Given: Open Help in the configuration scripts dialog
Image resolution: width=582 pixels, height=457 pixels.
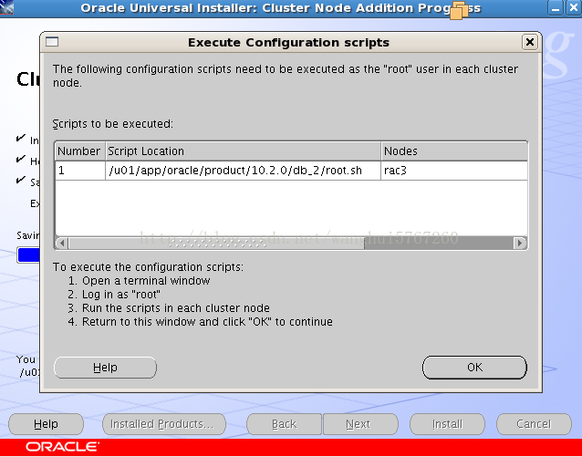Looking at the screenshot, I should (x=105, y=368).
